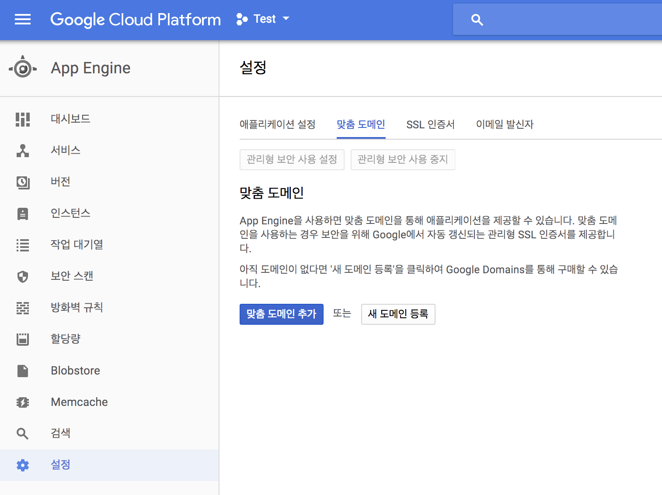This screenshot has width=662, height=495.
Task: Click the search magnifier icon in header
Action: [477, 20]
